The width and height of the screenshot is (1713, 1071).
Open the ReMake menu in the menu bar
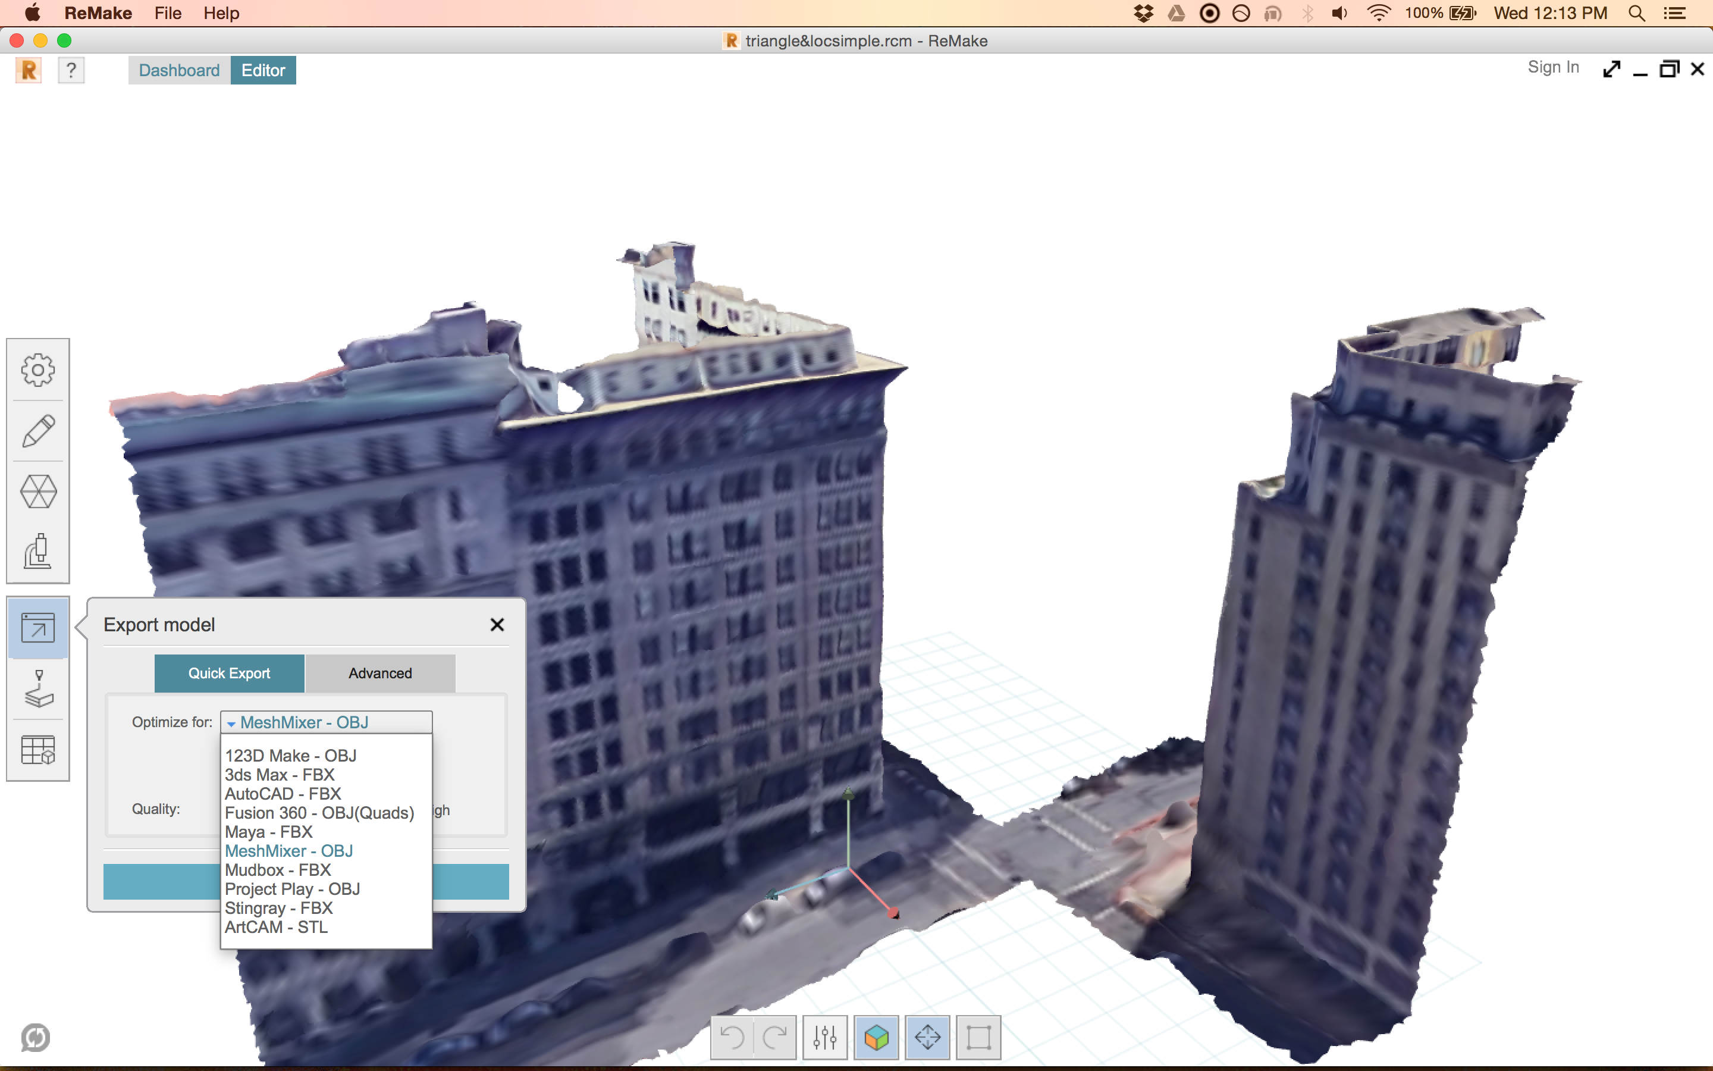click(x=97, y=12)
